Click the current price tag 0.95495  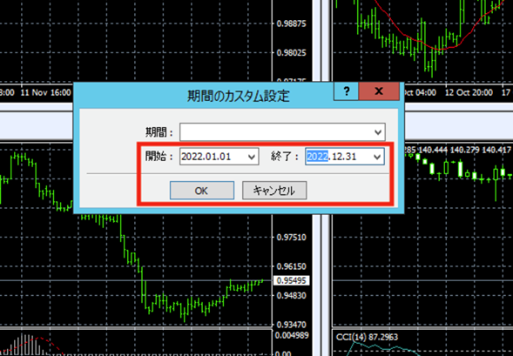coord(291,281)
